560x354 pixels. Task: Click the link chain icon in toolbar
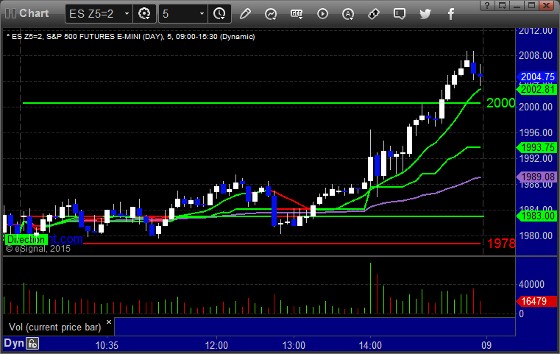click(x=374, y=13)
